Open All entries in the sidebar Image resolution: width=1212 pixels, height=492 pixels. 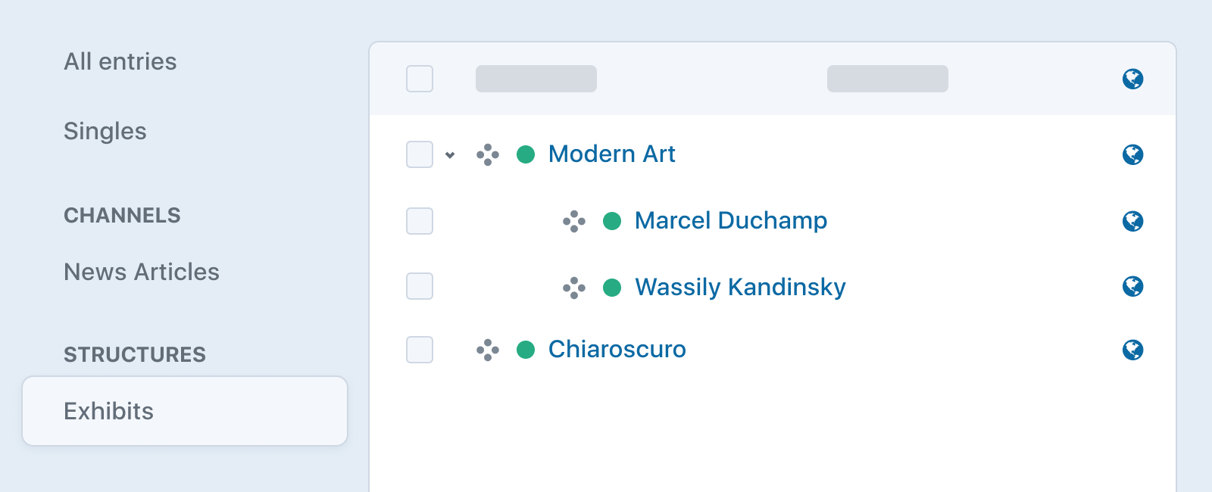[120, 61]
